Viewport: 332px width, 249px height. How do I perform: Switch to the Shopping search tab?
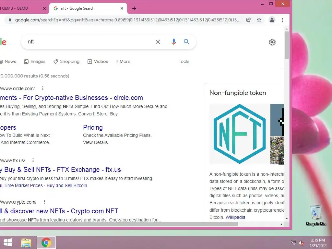coord(66,61)
